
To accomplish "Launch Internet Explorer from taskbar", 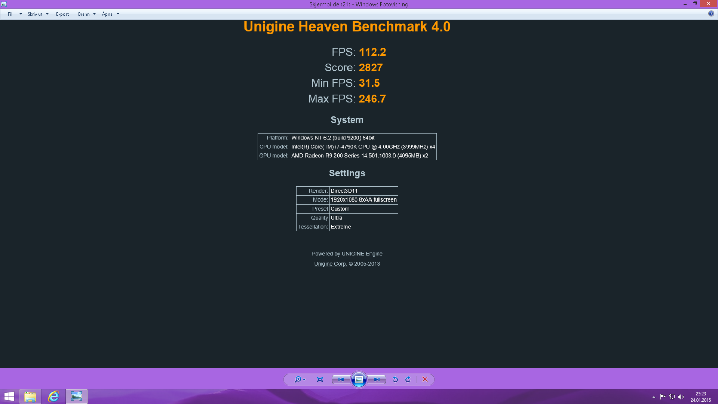I will pyautogui.click(x=53, y=397).
